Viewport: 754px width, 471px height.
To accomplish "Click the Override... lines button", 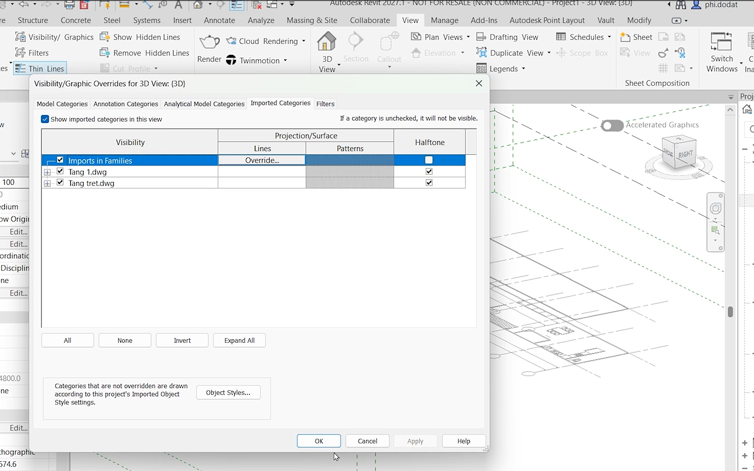I will click(262, 160).
